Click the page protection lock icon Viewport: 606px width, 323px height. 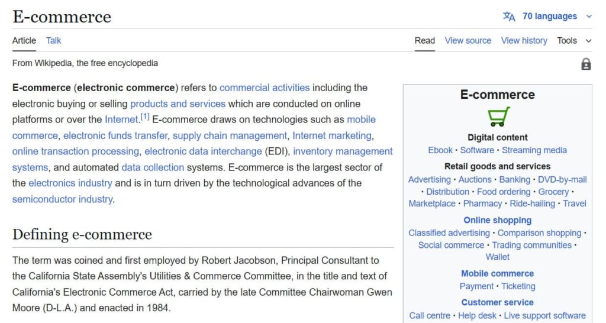[586, 64]
